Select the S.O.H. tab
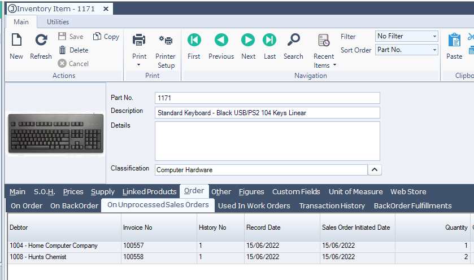Screen dimensions: 474x280 click(x=44, y=191)
